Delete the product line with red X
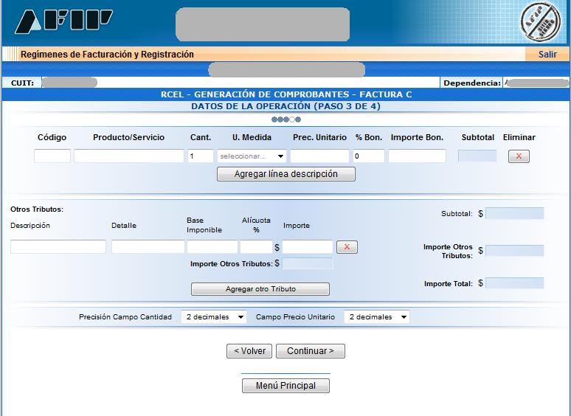The width and height of the screenshot is (571, 416). [x=519, y=156]
